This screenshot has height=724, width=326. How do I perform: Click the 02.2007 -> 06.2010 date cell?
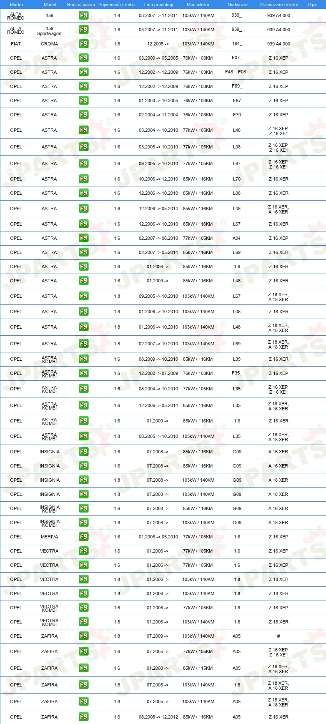[158, 238]
